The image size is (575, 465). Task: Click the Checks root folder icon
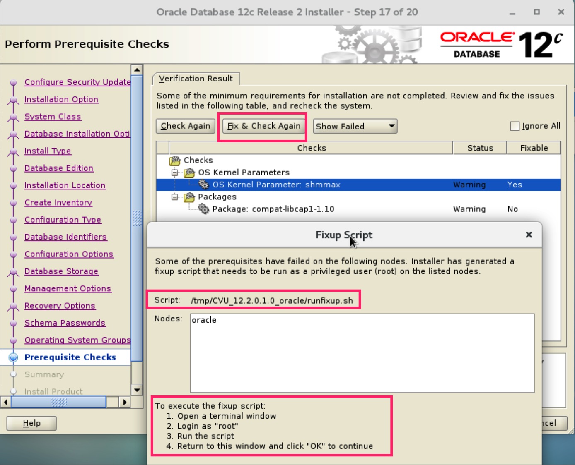click(x=175, y=160)
